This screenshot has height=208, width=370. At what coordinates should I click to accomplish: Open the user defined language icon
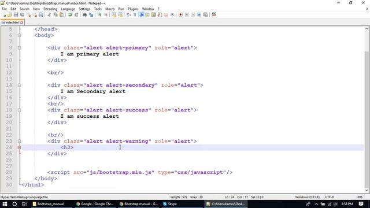tap(147, 14)
